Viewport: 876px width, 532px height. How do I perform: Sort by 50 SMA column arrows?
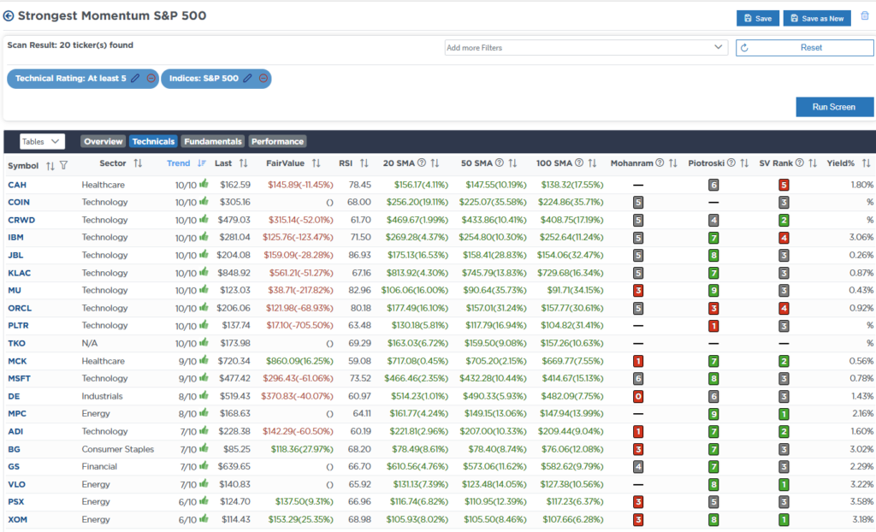pyautogui.click(x=512, y=163)
